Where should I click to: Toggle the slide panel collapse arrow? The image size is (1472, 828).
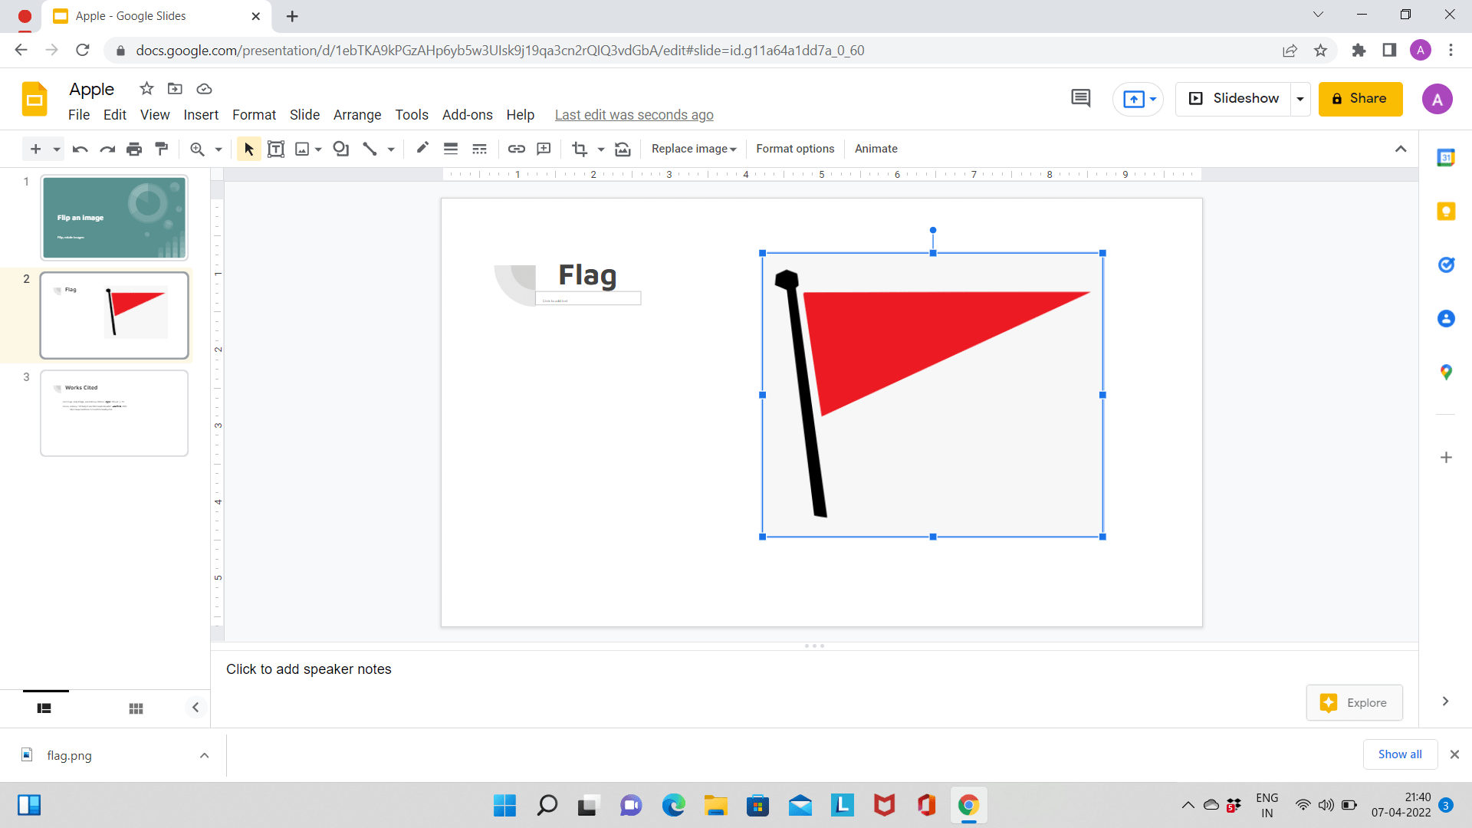[196, 707]
